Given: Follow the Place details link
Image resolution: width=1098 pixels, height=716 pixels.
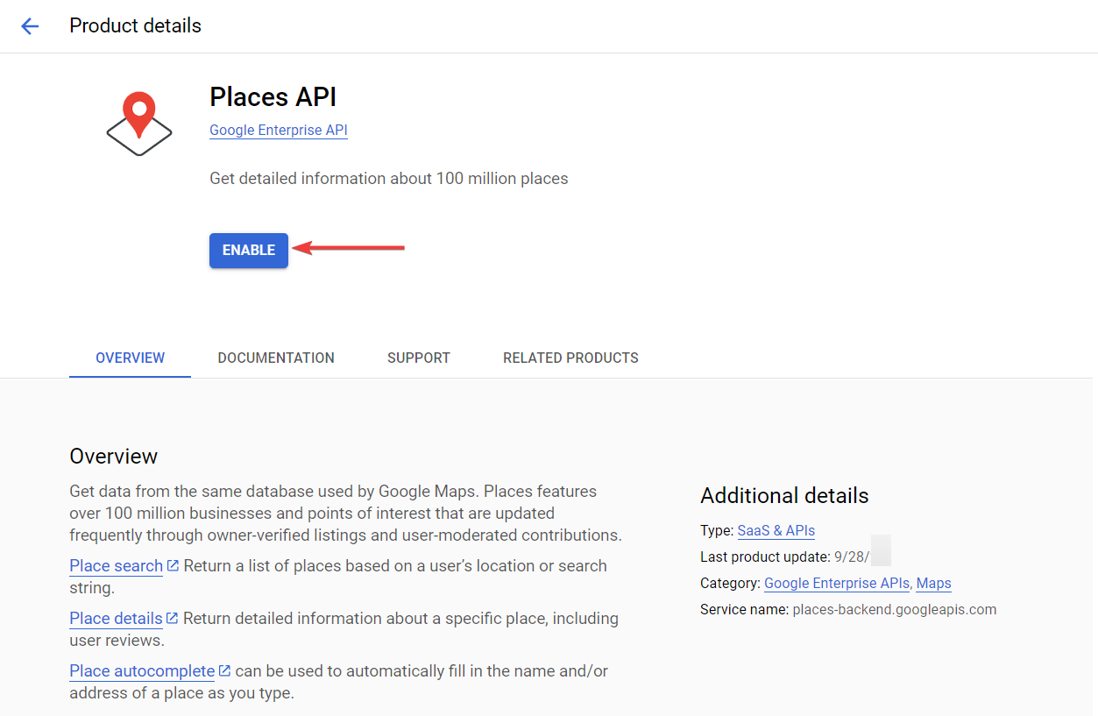Looking at the screenshot, I should point(116,618).
